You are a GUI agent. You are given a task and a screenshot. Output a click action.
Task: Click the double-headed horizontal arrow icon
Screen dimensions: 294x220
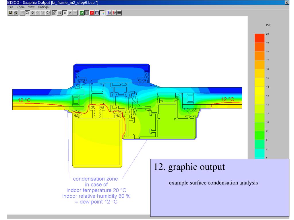pos(75,13)
